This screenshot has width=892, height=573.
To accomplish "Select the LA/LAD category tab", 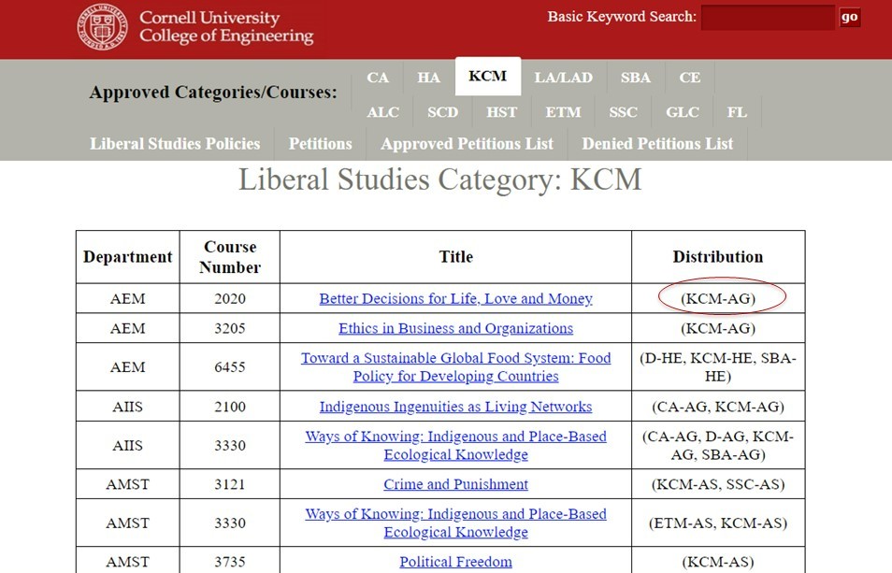I will 564,78.
